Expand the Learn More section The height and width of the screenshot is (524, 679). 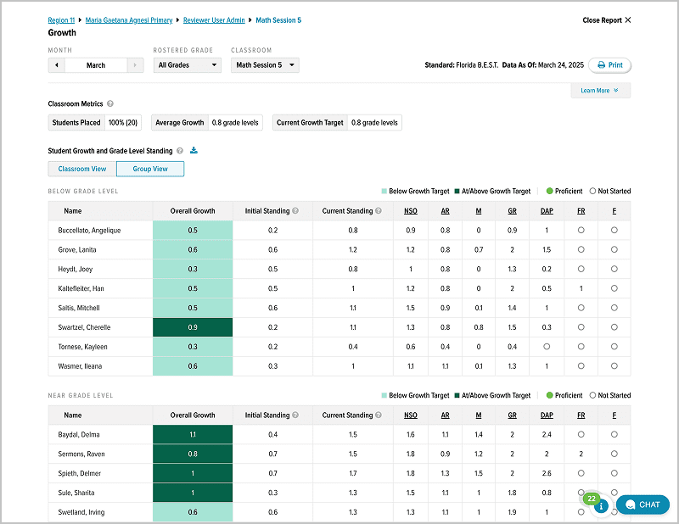click(x=600, y=91)
